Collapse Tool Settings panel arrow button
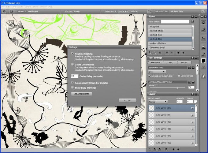The image size is (208, 153). click(x=196, y=58)
